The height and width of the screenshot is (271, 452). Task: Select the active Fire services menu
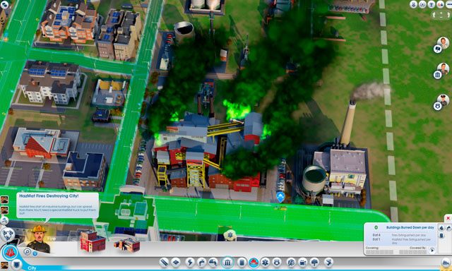(254, 263)
